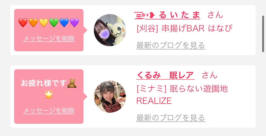Open the [刈谷] 串揚げBAR はなび shop text

click(x=184, y=28)
